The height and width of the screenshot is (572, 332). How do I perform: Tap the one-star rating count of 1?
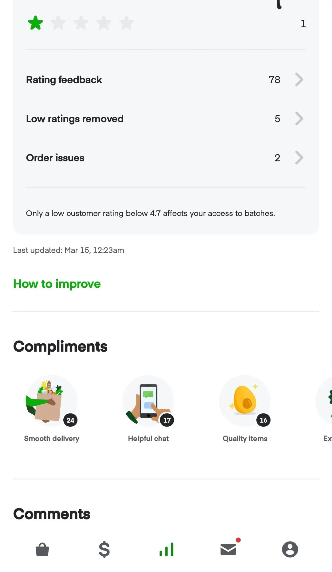coord(303,23)
